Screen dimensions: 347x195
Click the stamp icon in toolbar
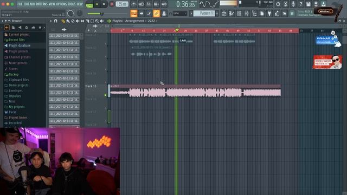coord(164,14)
